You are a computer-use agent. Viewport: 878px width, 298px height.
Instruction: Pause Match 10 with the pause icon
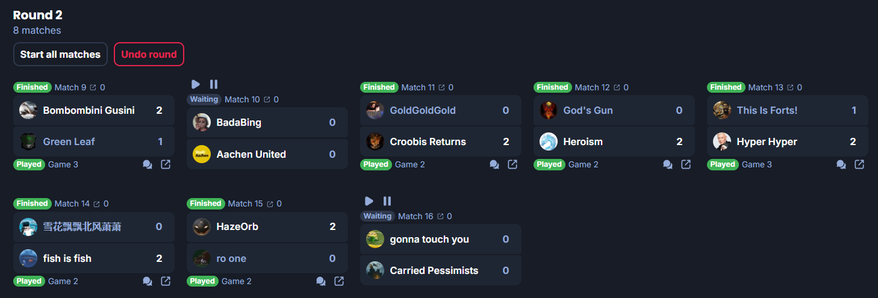214,84
